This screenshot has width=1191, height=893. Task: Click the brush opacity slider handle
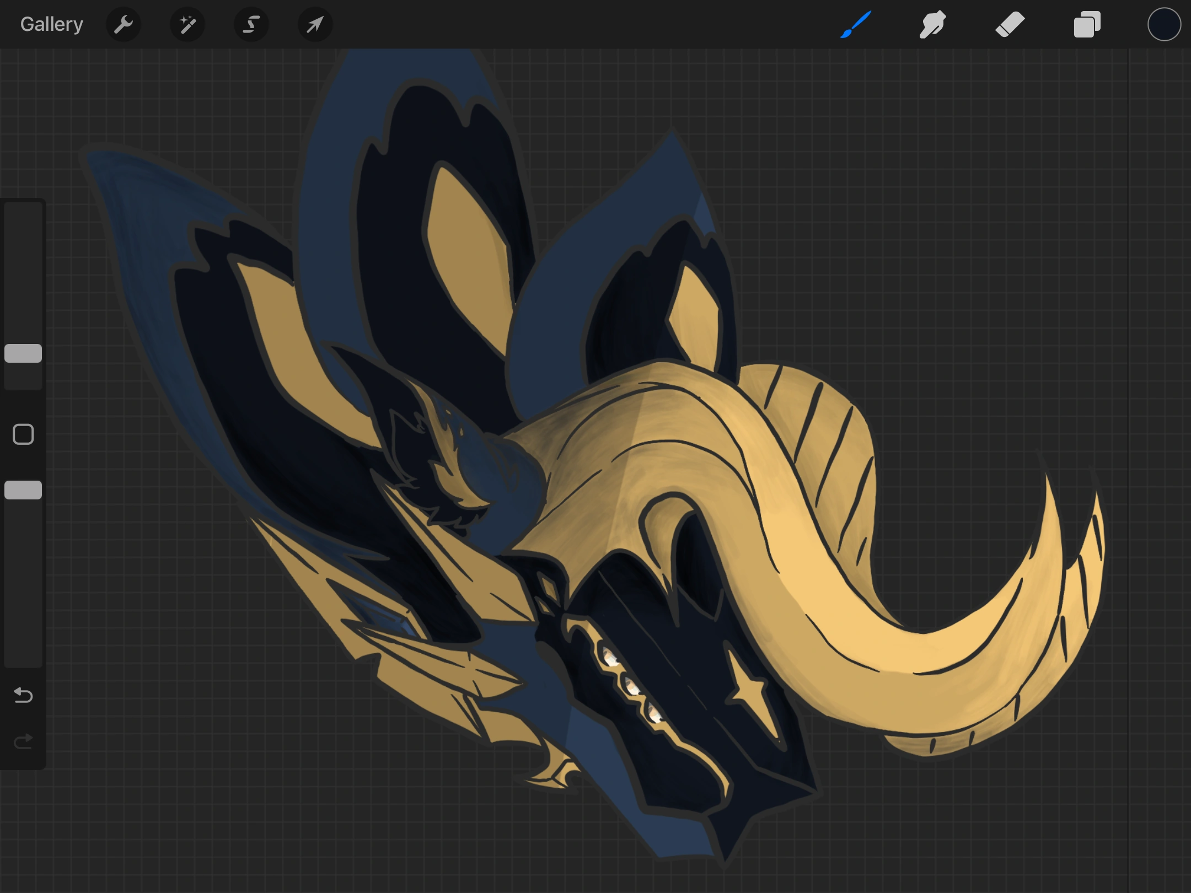tap(23, 490)
